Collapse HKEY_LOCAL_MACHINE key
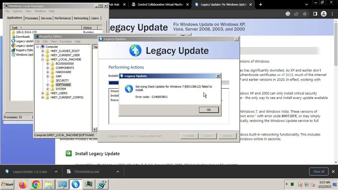Viewport: 338px width, 190px height. click(x=43, y=59)
